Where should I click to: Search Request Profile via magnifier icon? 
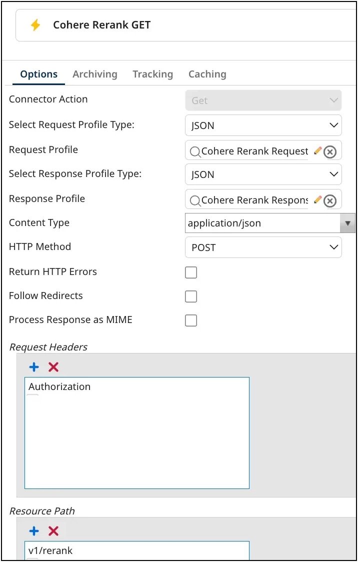pos(195,152)
